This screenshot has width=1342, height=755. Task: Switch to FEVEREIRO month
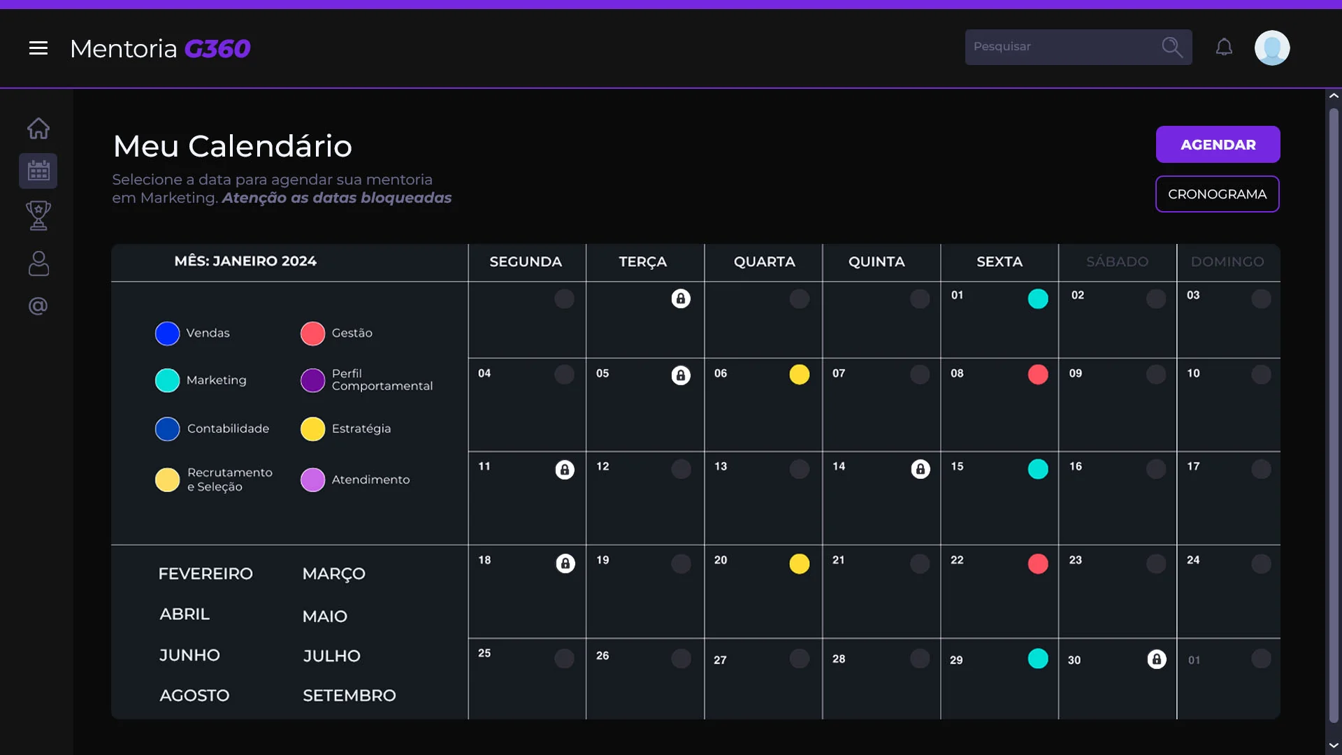pos(205,574)
